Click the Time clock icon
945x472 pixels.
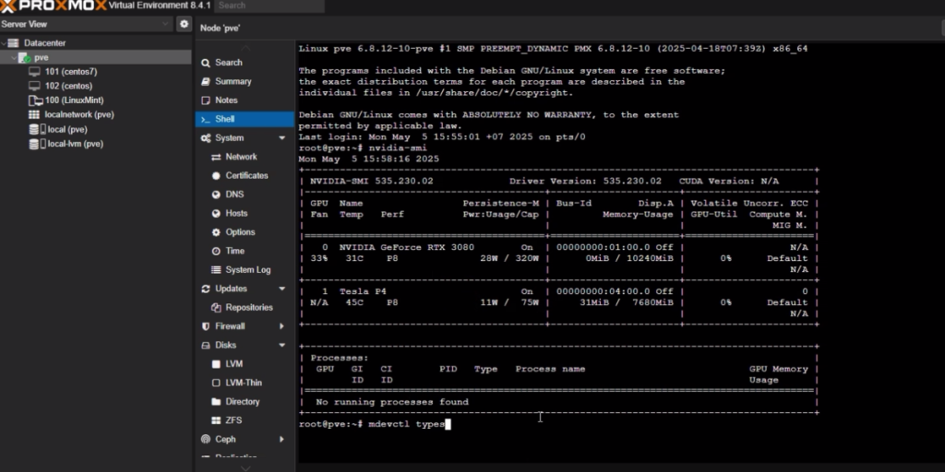pyautogui.click(x=216, y=251)
